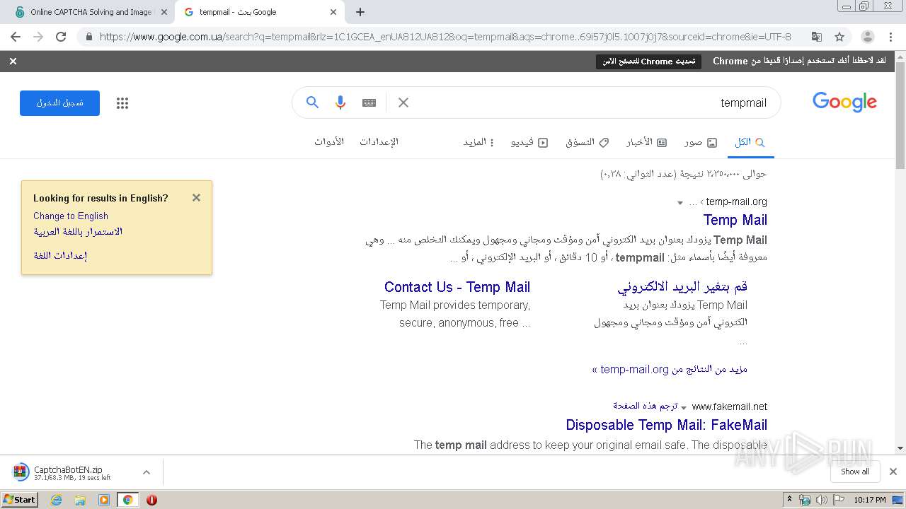Click address bar URL
The image size is (906, 509).
(445, 37)
